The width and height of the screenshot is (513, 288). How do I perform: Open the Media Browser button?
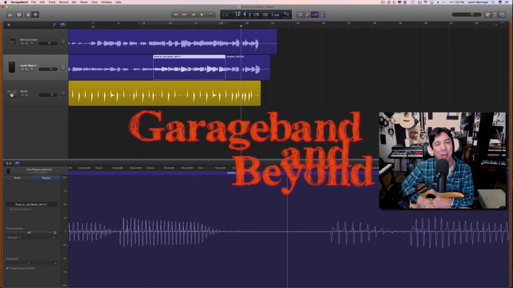(502, 15)
